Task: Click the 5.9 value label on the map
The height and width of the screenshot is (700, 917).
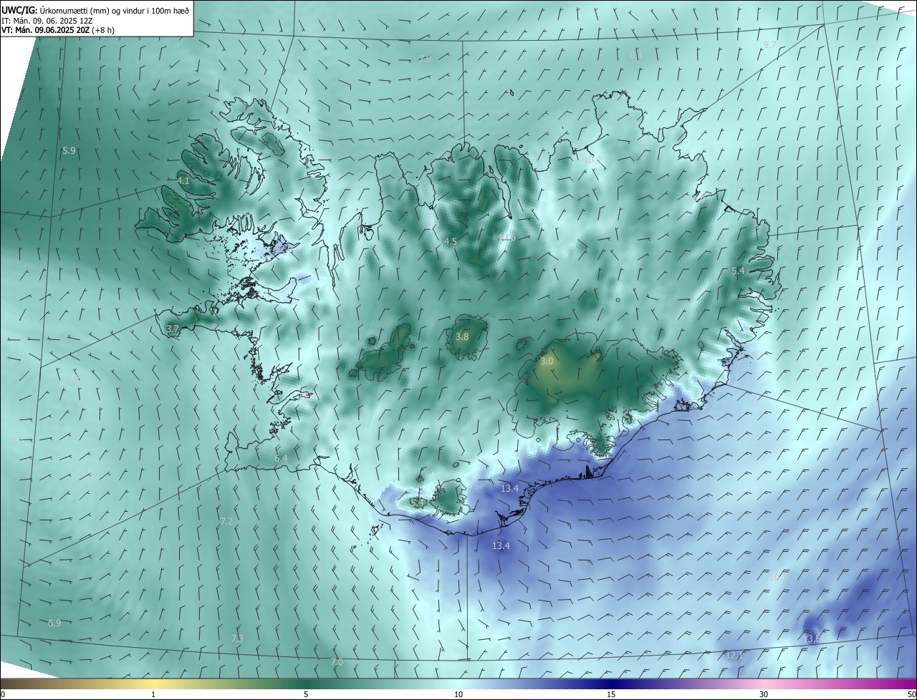Action: (x=69, y=151)
